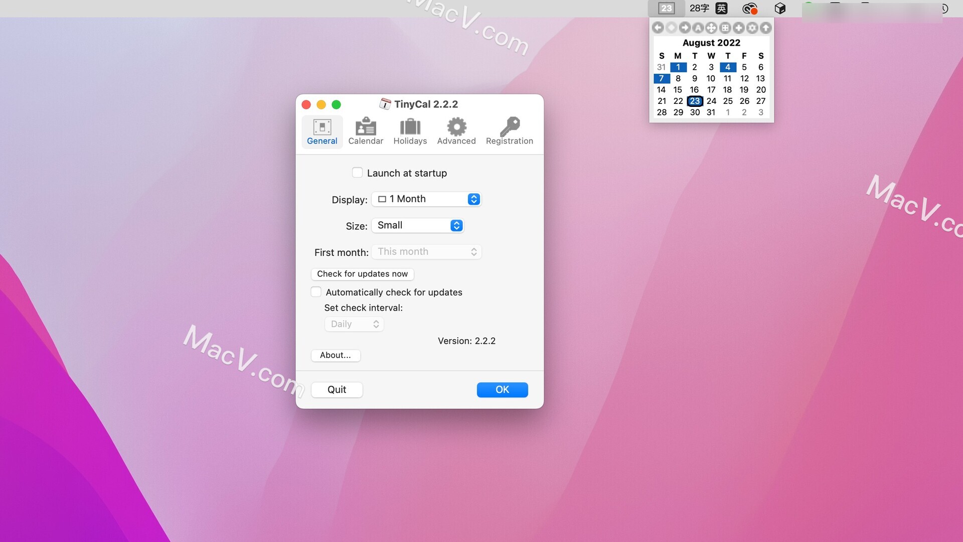Screen dimensions: 963x542
Task: Click the grid icon in calendar toolbar
Action: [725, 28]
